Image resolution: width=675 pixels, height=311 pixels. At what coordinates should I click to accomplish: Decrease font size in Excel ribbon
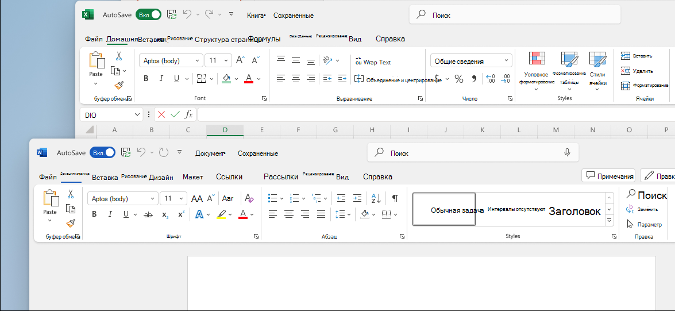256,60
